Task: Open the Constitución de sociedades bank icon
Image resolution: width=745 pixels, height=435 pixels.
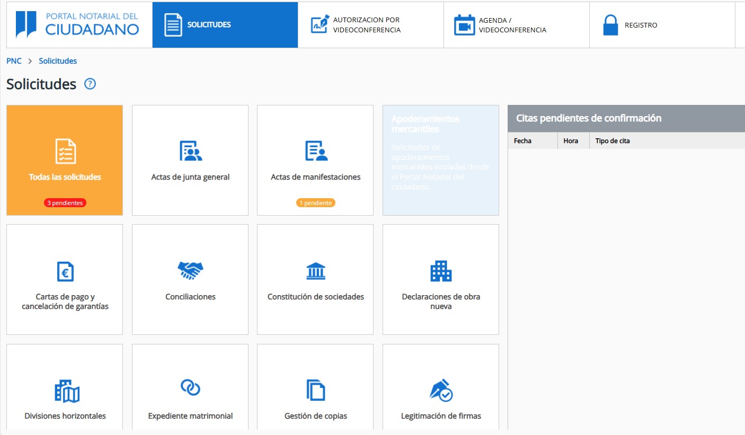Action: (316, 271)
